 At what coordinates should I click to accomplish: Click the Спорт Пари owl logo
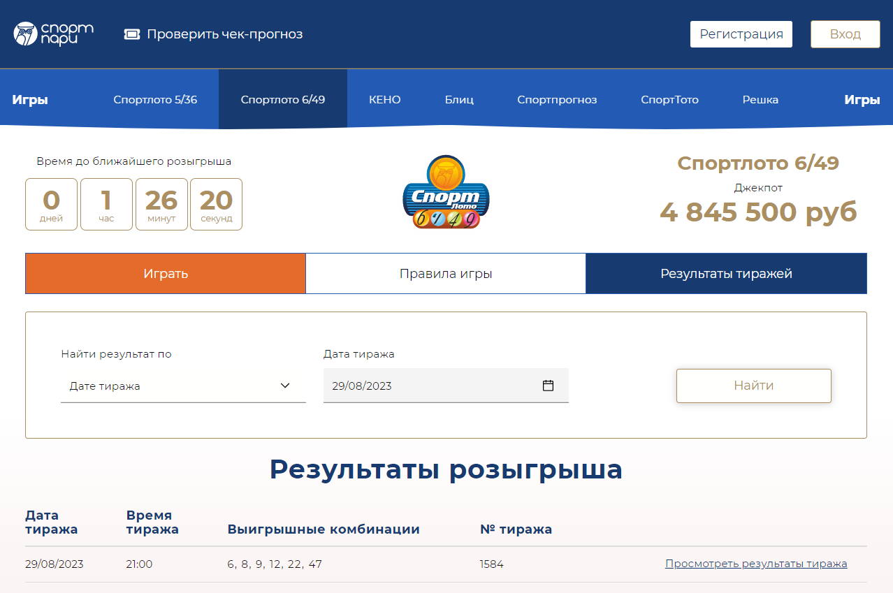53,34
